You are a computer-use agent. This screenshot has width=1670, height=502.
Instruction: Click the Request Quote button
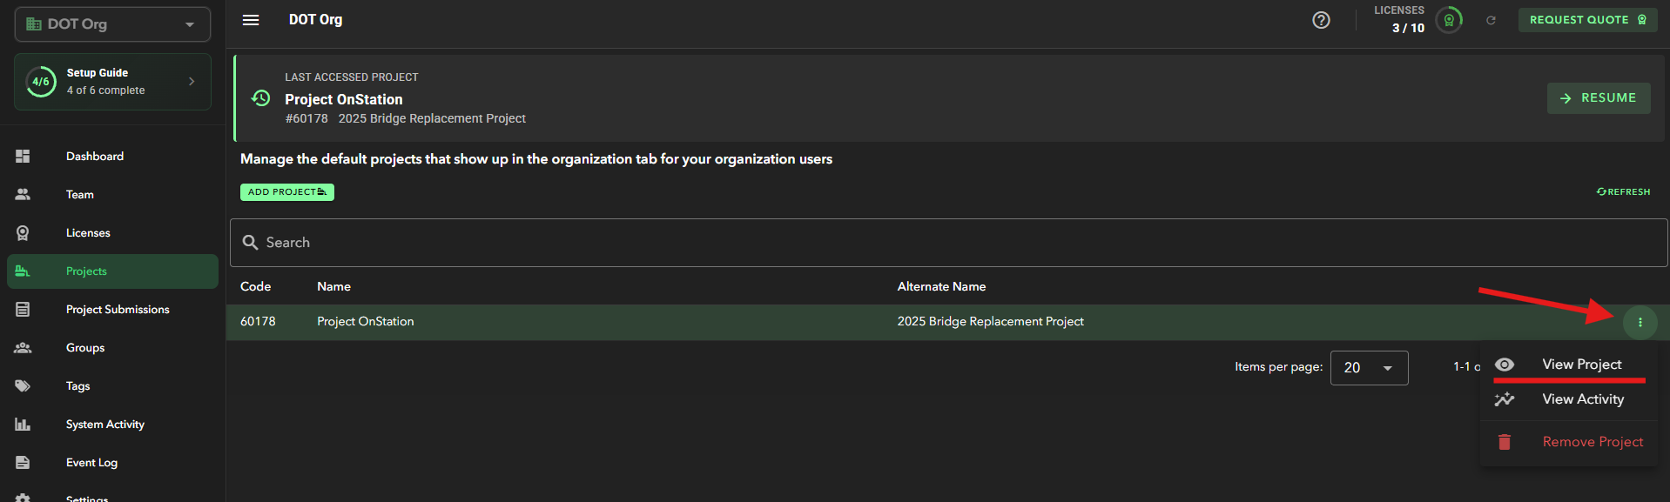click(x=1587, y=20)
